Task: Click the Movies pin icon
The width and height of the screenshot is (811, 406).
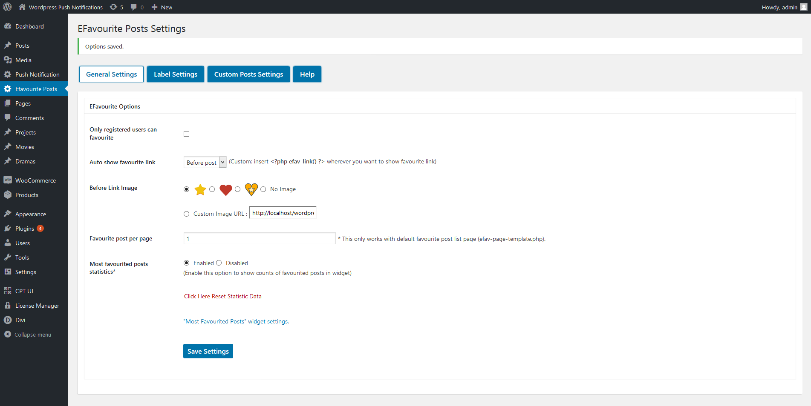Action: click(8, 146)
